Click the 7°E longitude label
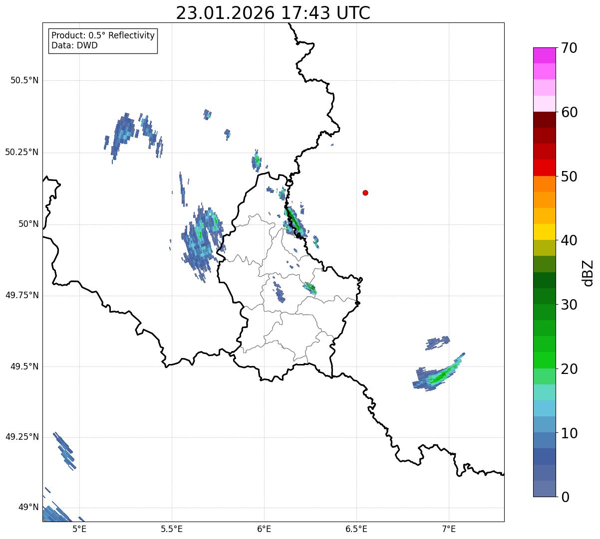 (449, 529)
